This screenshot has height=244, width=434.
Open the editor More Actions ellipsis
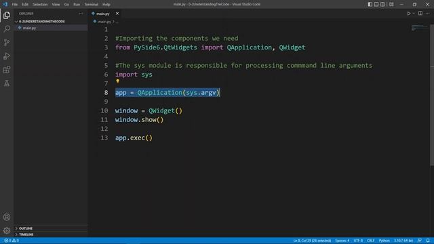coord(428,14)
